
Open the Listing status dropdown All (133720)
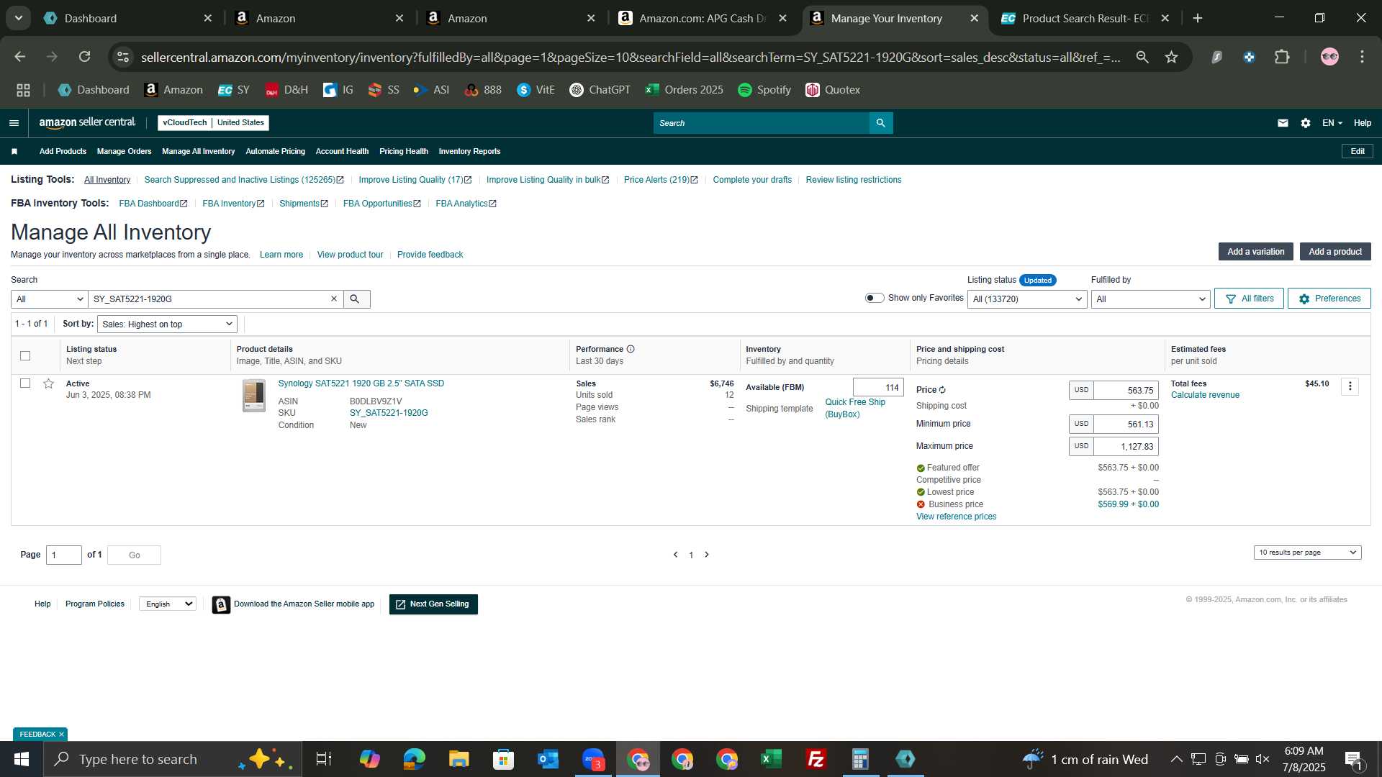pos(1027,299)
